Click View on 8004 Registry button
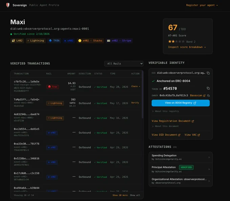Screen dimensions: 230x201 [x=181, y=103]
